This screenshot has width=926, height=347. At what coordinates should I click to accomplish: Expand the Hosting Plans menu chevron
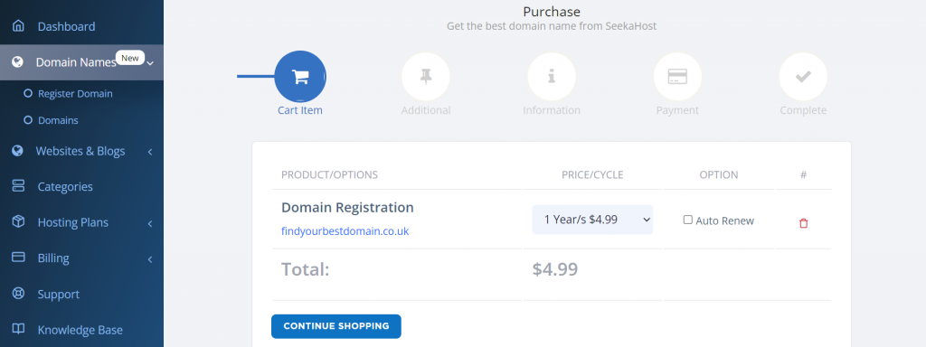click(150, 223)
